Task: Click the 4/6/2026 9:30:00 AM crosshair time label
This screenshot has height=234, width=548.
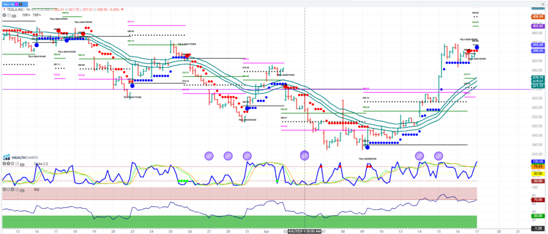Action: tap(305, 231)
